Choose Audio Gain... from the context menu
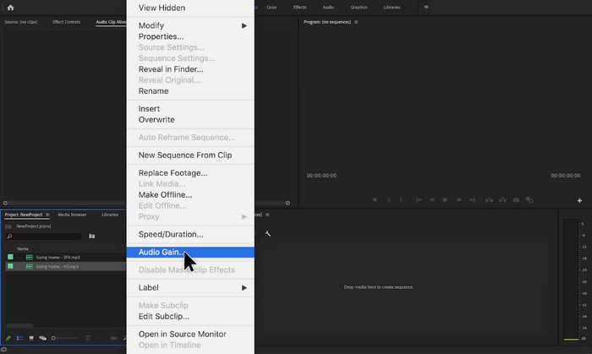 [190, 253]
